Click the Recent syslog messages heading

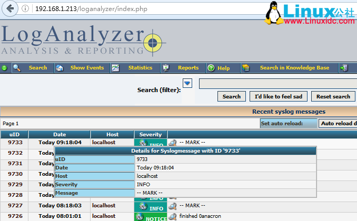pyautogui.click(x=289, y=112)
